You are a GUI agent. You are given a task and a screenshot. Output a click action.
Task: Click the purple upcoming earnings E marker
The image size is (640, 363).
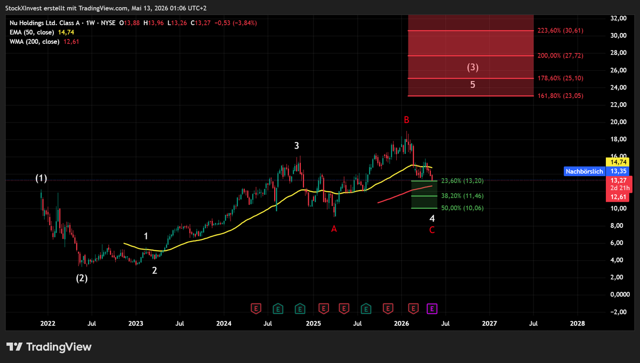[x=433, y=308]
